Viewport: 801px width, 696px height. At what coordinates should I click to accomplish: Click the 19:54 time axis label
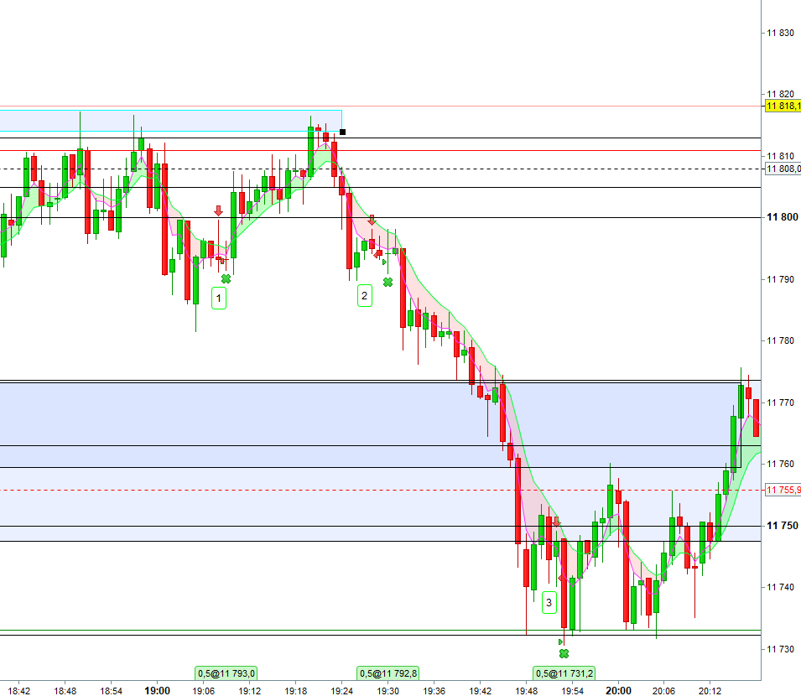tap(572, 691)
